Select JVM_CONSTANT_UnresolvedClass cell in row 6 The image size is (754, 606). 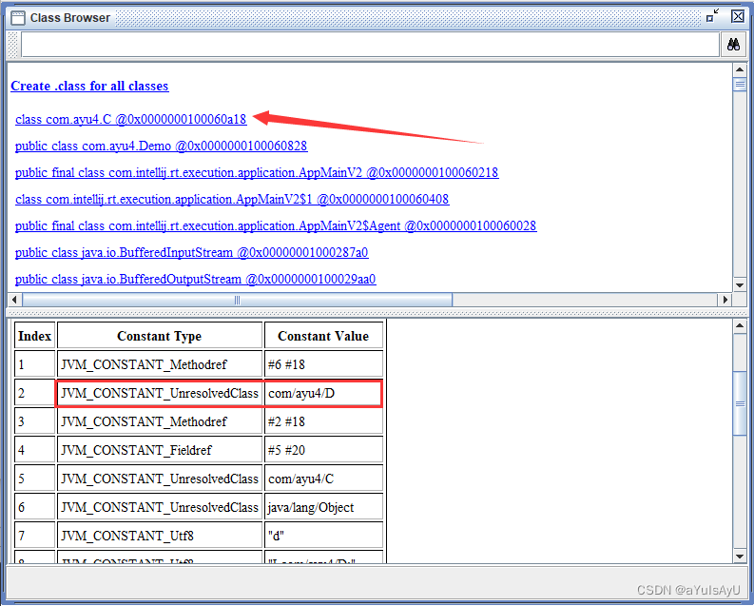tap(159, 507)
